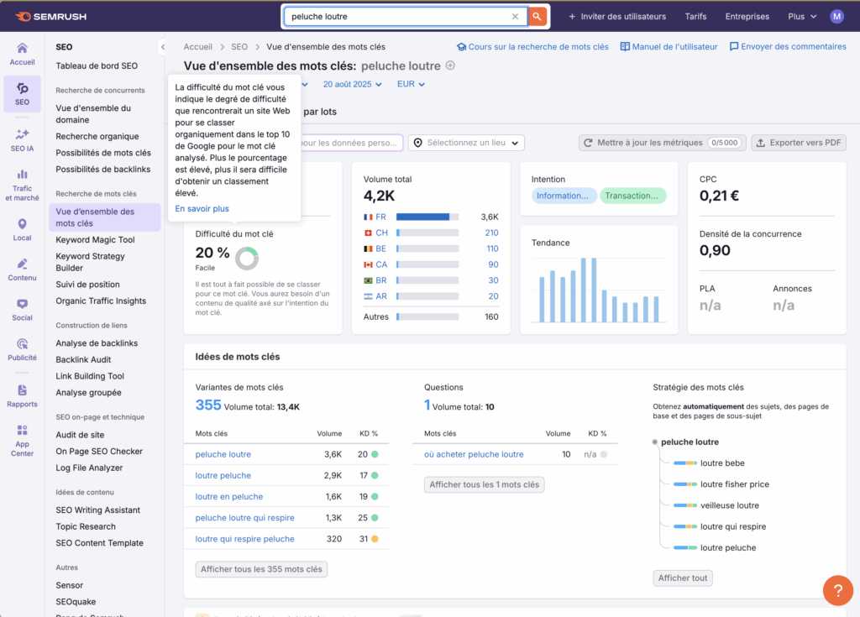Open the EUR currency dropdown
The image size is (860, 617).
click(411, 84)
